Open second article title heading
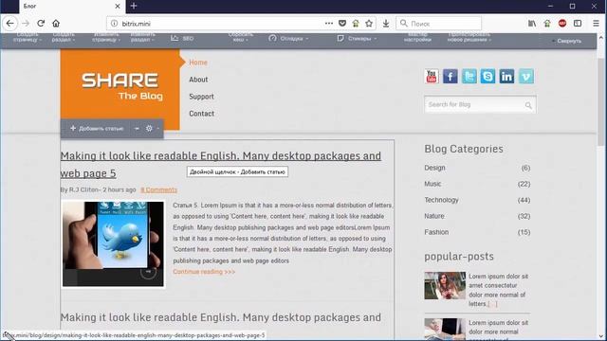The width and height of the screenshot is (607, 341). [221, 317]
